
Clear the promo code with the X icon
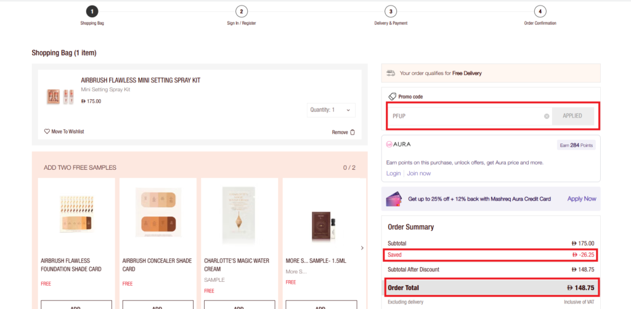point(547,116)
